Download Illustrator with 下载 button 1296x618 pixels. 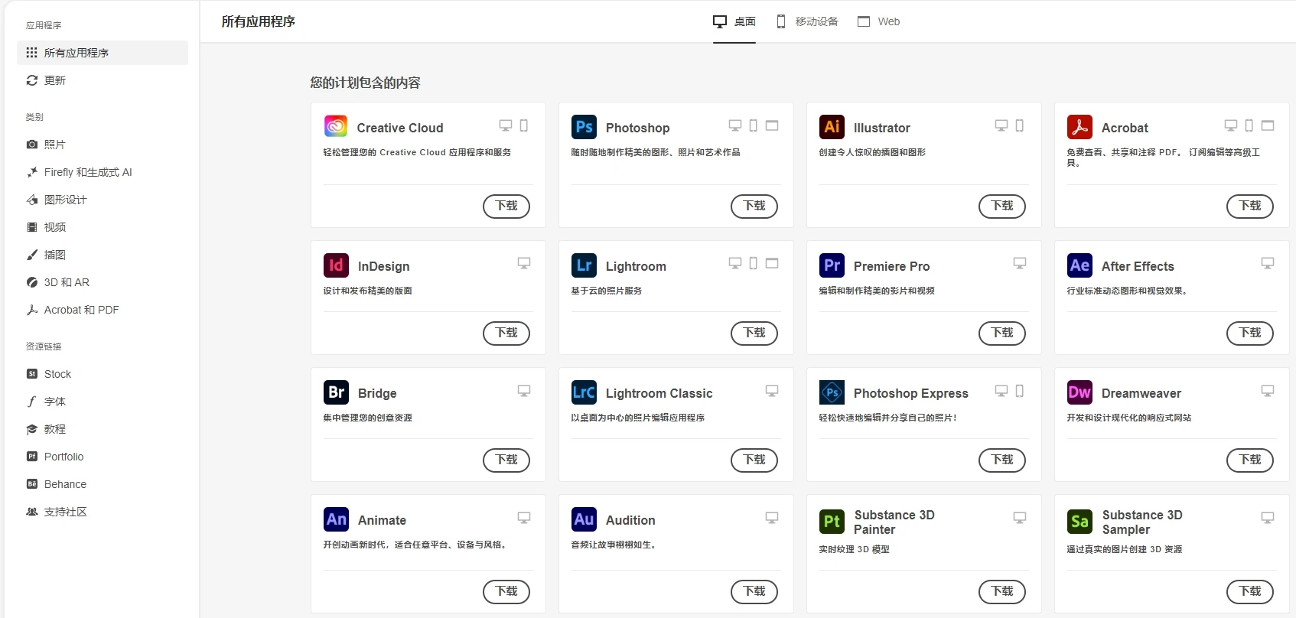1002,206
